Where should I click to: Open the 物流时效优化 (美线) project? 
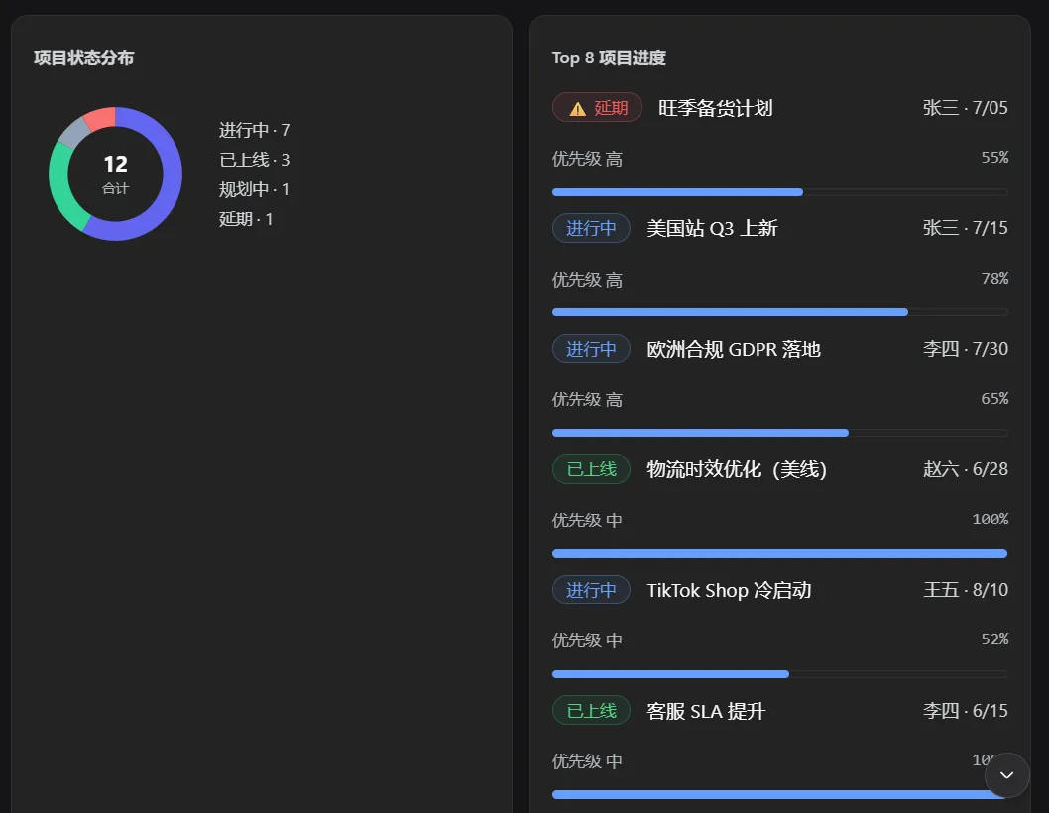pyautogui.click(x=737, y=469)
